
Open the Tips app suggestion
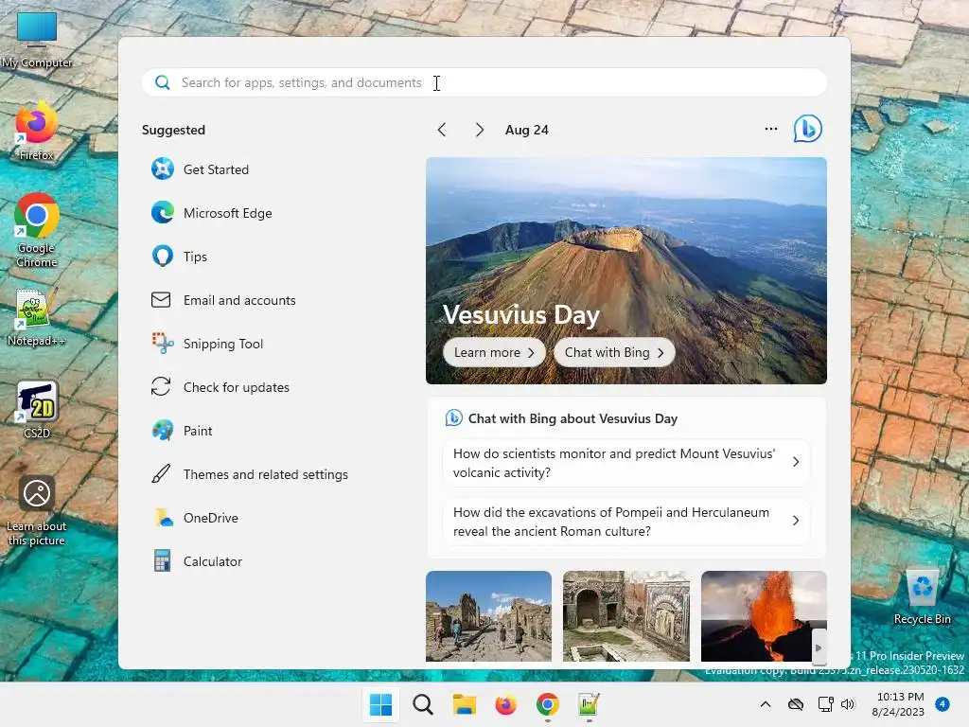pyautogui.click(x=179, y=257)
